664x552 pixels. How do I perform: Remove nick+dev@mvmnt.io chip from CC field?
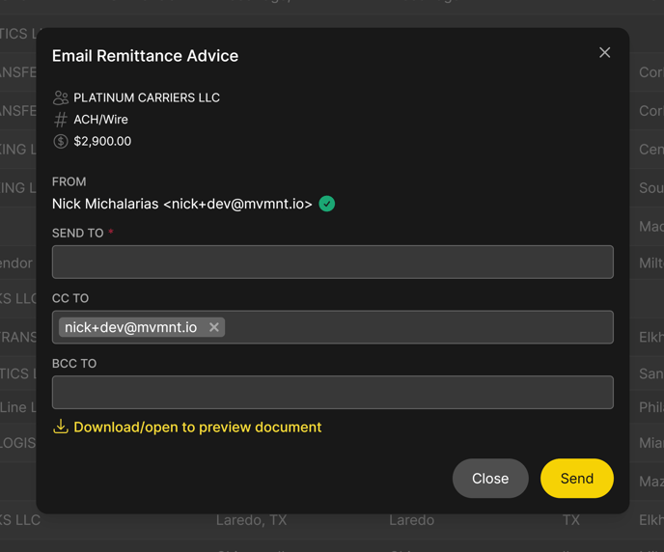(x=214, y=327)
